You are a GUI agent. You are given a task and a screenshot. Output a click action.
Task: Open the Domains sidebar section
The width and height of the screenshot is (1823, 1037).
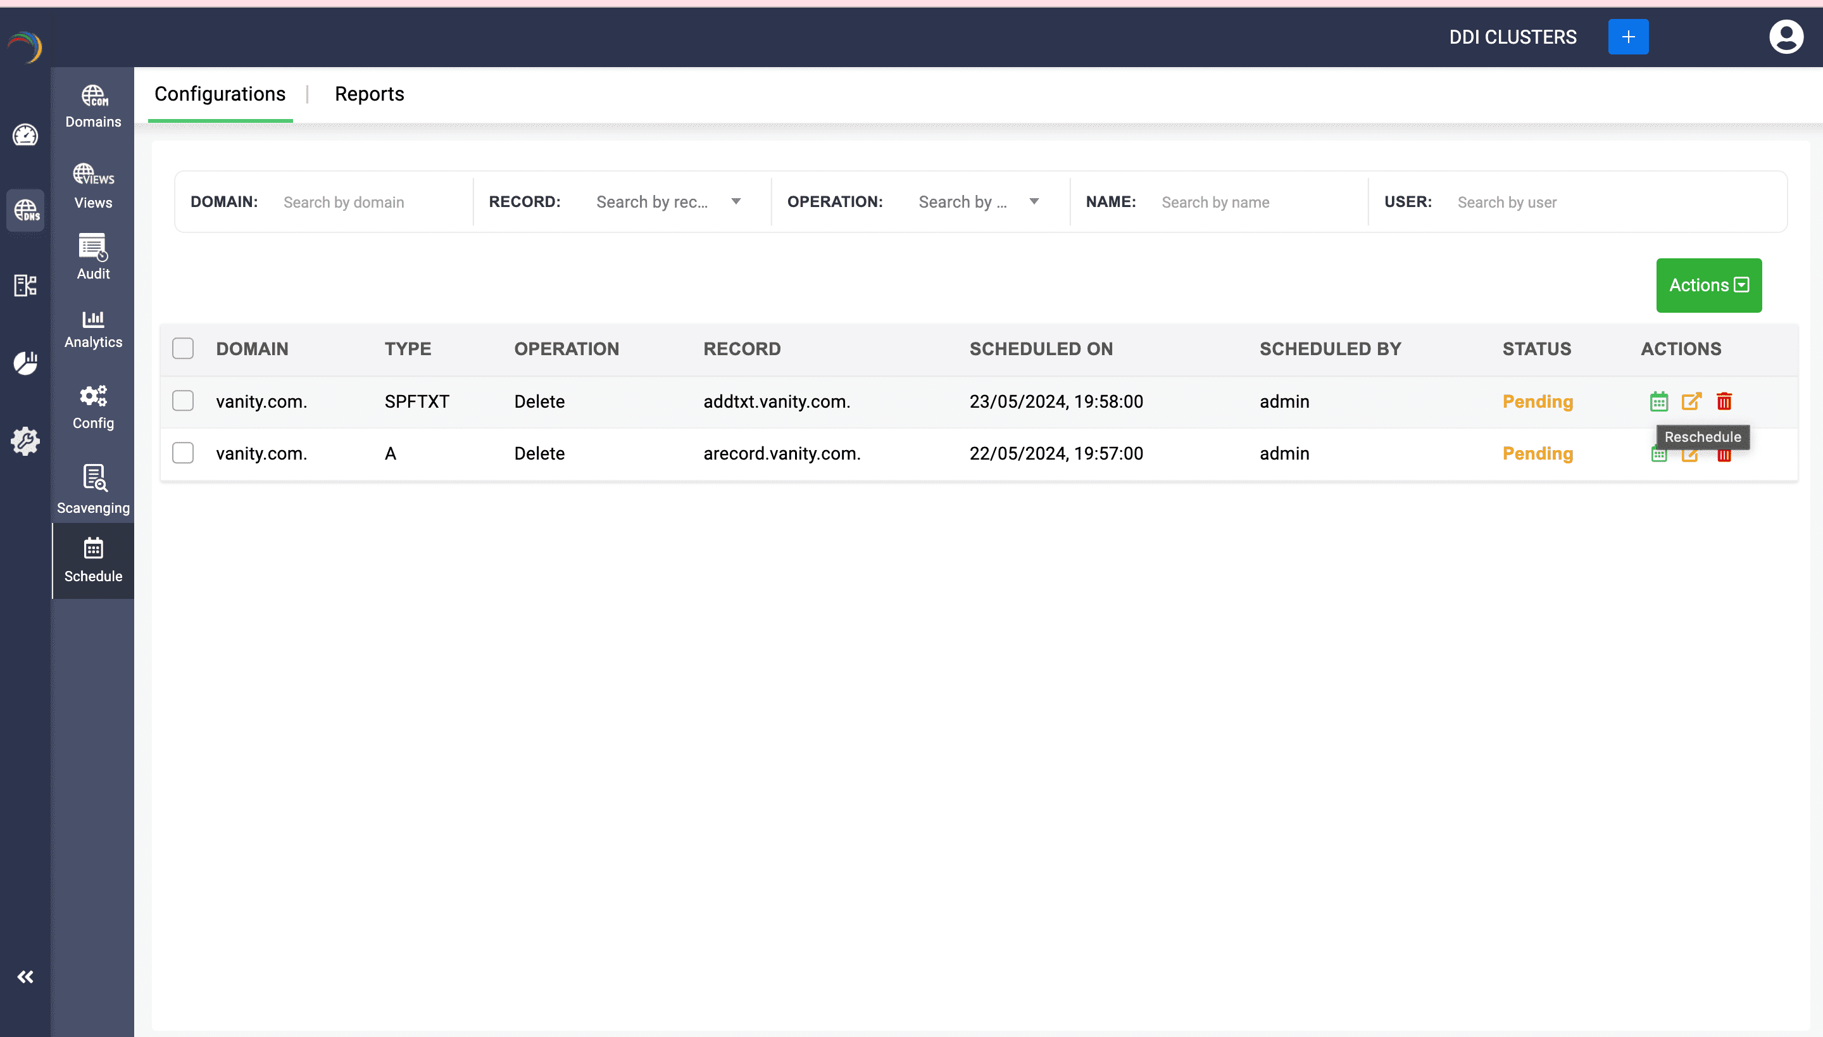93,106
